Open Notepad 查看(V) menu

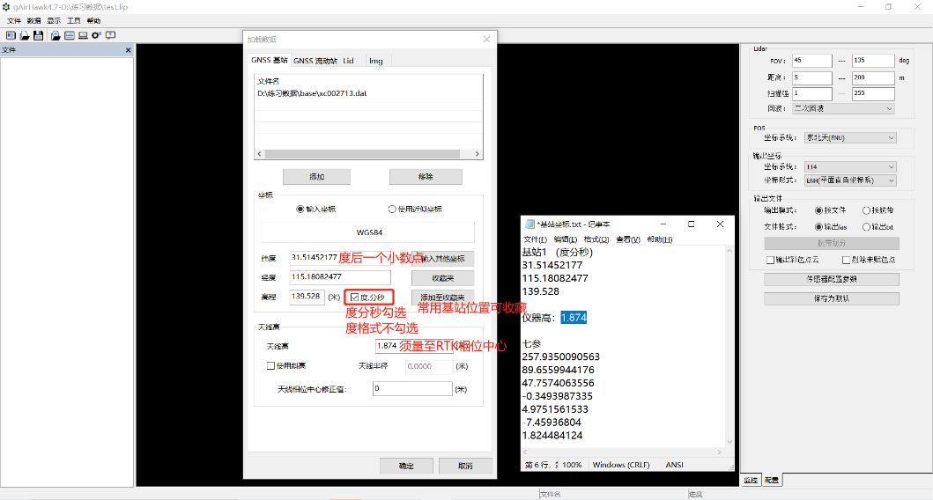(628, 239)
